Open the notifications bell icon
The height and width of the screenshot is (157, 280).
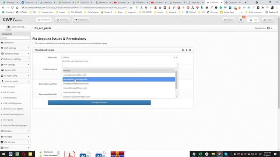coord(241,20)
